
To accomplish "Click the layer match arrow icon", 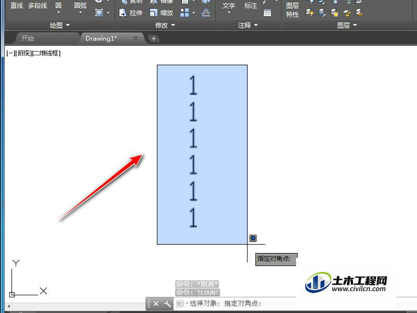I will [x=322, y=12].
